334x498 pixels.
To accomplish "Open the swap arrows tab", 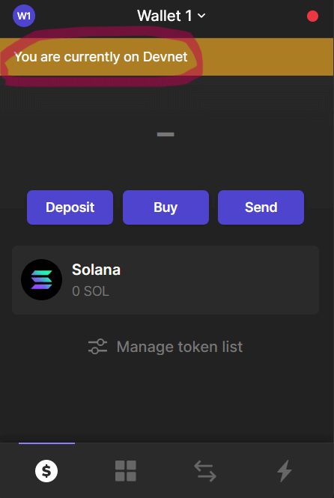I will (x=205, y=471).
